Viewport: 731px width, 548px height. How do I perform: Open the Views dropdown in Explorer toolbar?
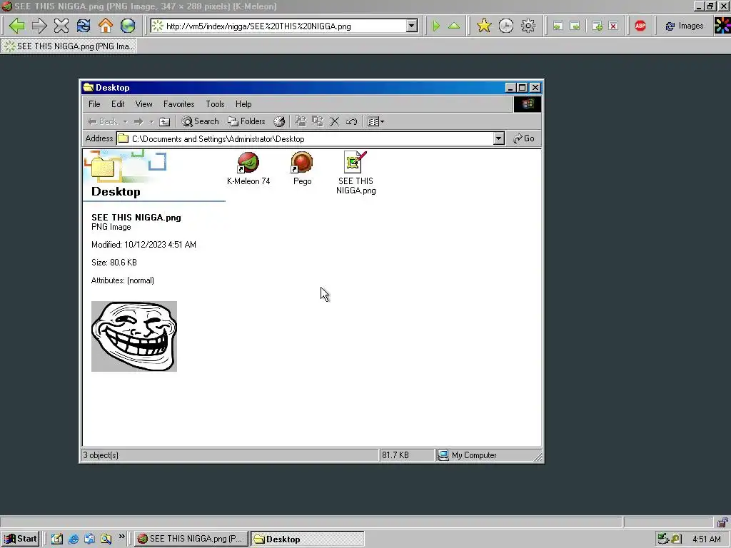tap(375, 121)
